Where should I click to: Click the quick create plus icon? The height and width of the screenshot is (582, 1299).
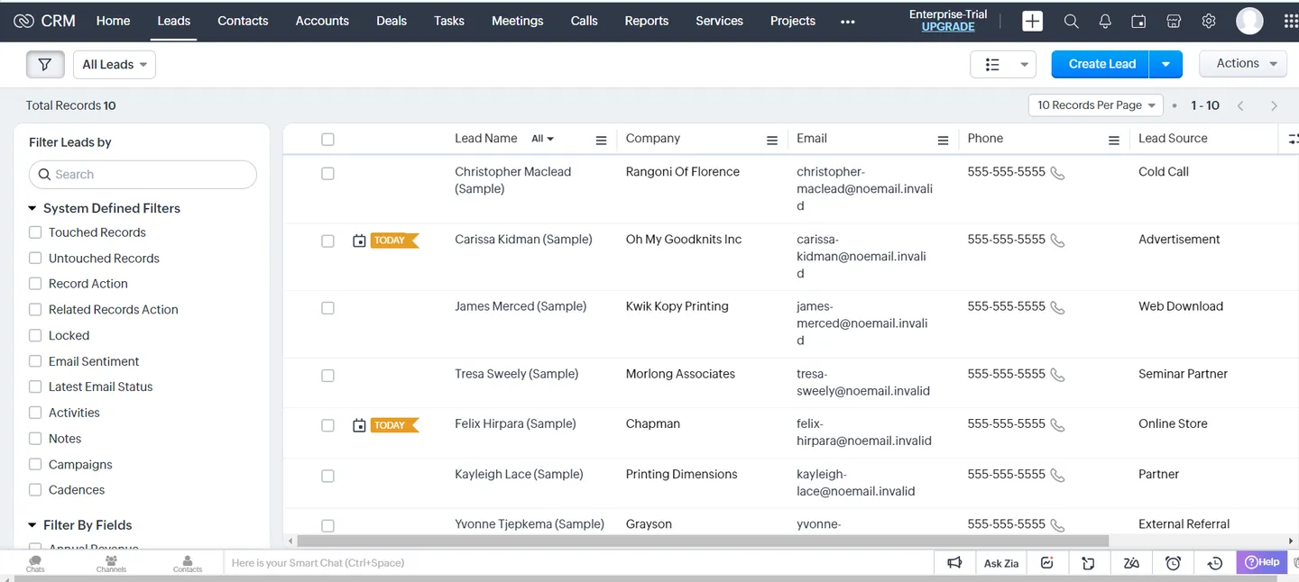click(1032, 21)
